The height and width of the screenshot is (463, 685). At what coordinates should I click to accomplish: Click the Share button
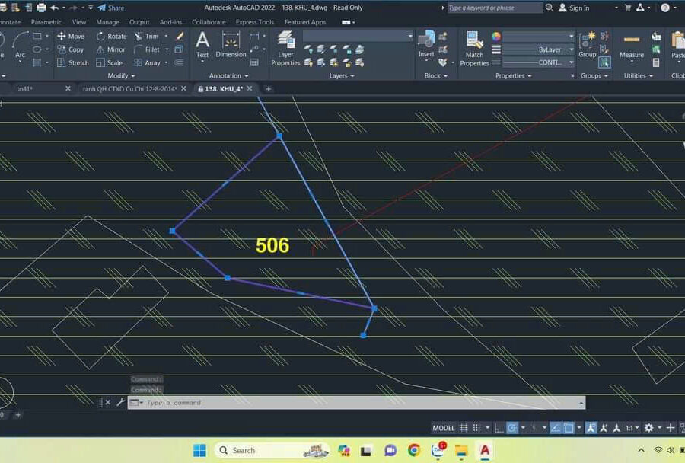[x=110, y=8]
